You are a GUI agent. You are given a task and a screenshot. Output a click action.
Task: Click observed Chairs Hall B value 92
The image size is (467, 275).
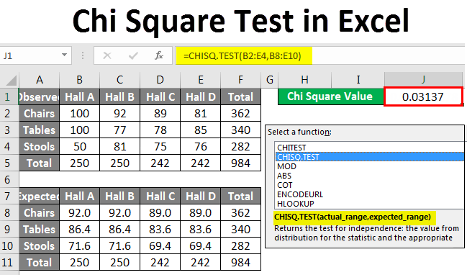[x=119, y=113]
